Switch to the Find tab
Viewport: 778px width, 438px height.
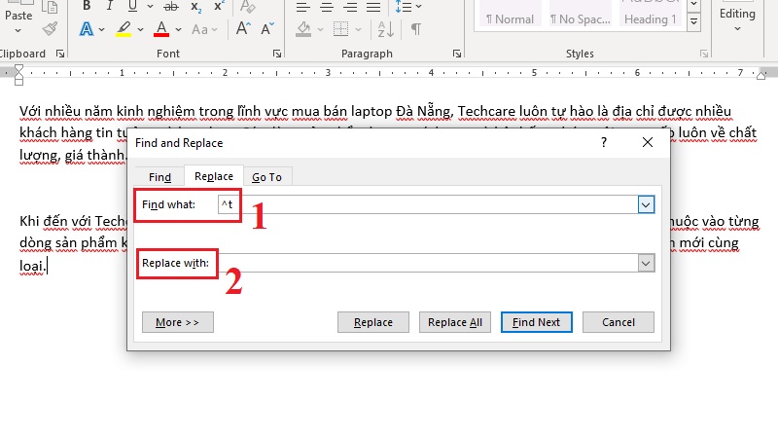pyautogui.click(x=159, y=177)
